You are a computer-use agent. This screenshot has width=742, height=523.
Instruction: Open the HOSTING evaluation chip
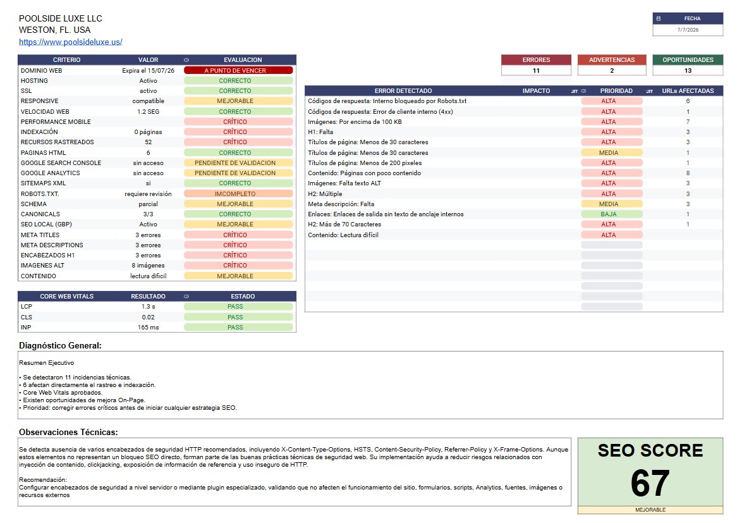[238, 81]
